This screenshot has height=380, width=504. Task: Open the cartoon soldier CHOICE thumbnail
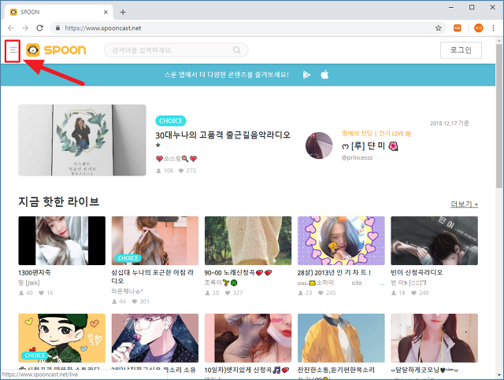[61, 338]
